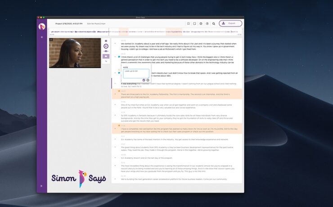
Task: Open speaker arrow for 'There are three parts' paragraph
Action: point(115,94)
